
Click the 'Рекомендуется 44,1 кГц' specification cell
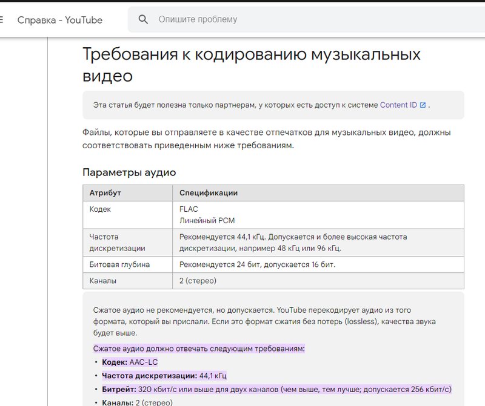[318, 243]
